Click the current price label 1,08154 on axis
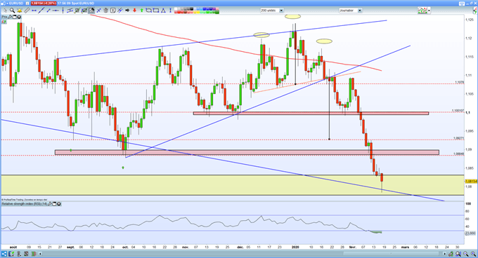Screen dimensions: 478x258 click(471, 181)
